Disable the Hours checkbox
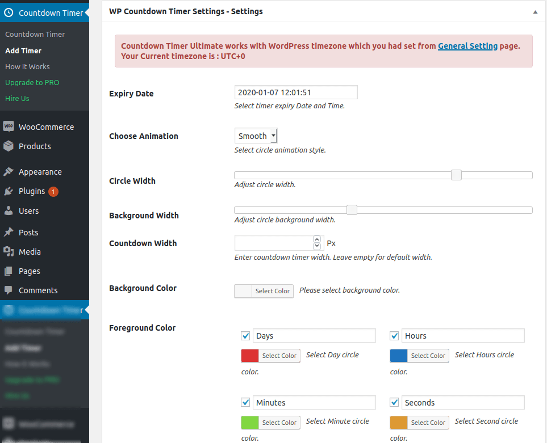This screenshot has width=547, height=443. [394, 335]
